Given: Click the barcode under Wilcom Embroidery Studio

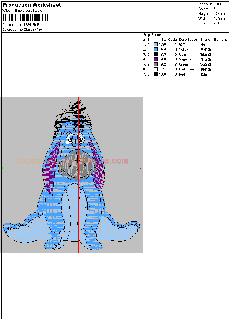Looking at the screenshot, I should pos(26,17).
